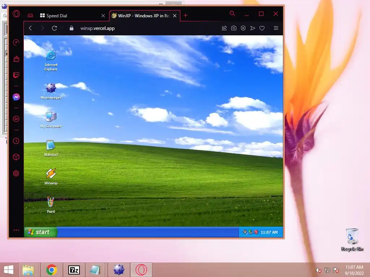Select Winamp icon on XP desktop
The image size is (370, 277).
[51, 176]
